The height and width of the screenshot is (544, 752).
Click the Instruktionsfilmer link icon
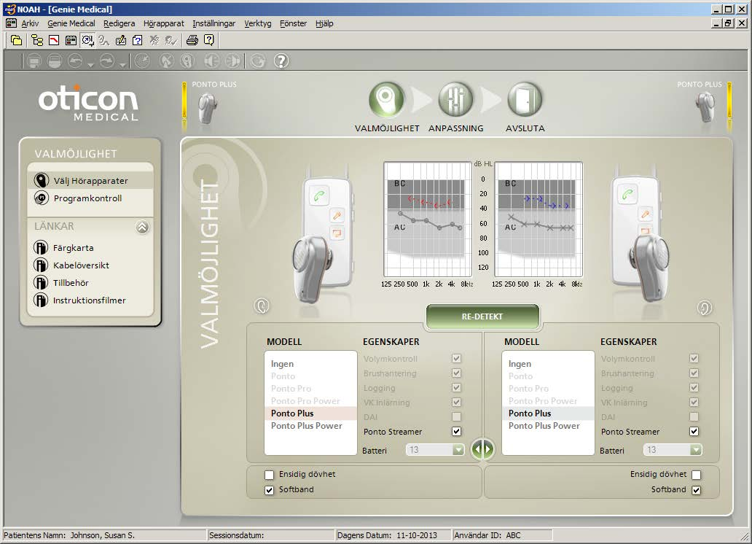[x=41, y=300]
